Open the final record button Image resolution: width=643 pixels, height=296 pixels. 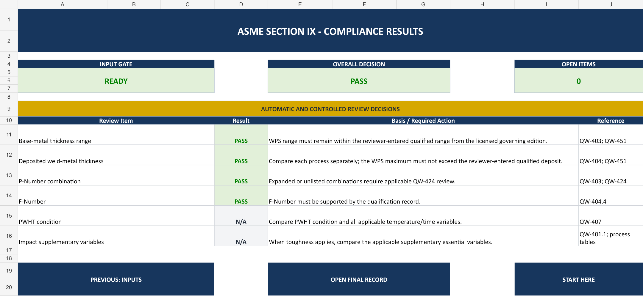point(359,279)
